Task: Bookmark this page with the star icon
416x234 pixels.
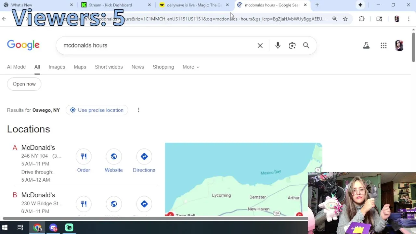Action: point(345,19)
